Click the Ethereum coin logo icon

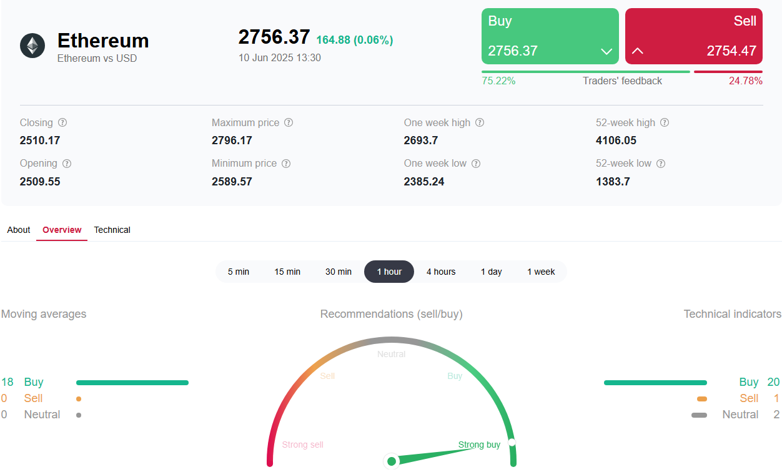pos(32,46)
